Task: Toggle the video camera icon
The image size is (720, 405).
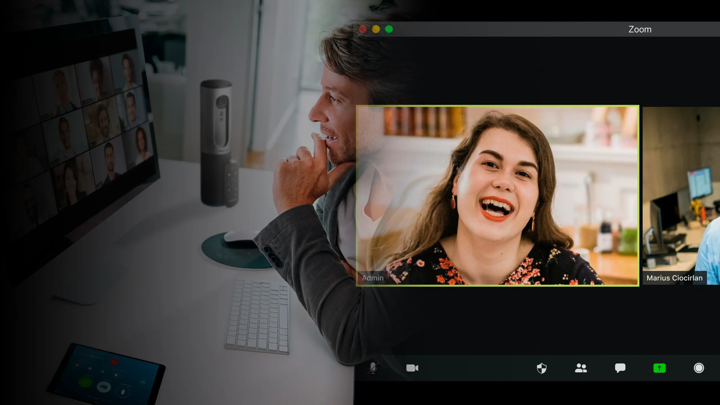Action: click(x=412, y=368)
